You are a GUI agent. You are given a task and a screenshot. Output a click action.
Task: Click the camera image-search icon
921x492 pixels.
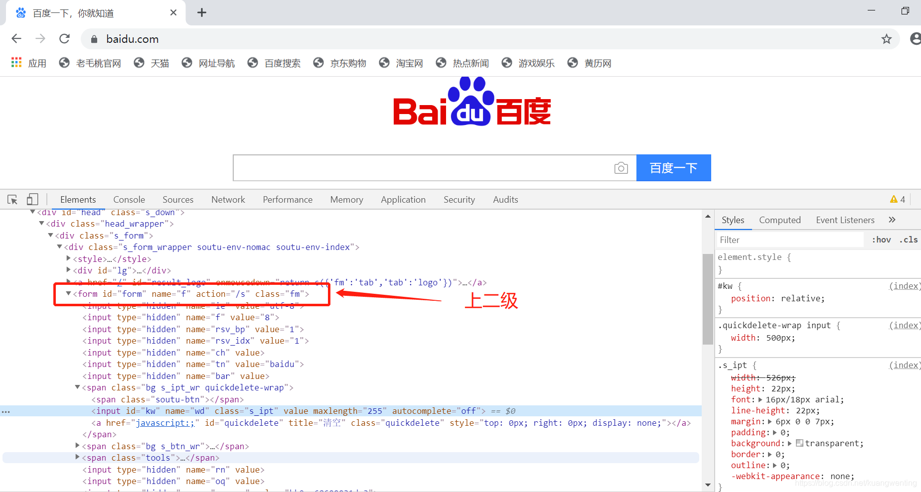(621, 168)
